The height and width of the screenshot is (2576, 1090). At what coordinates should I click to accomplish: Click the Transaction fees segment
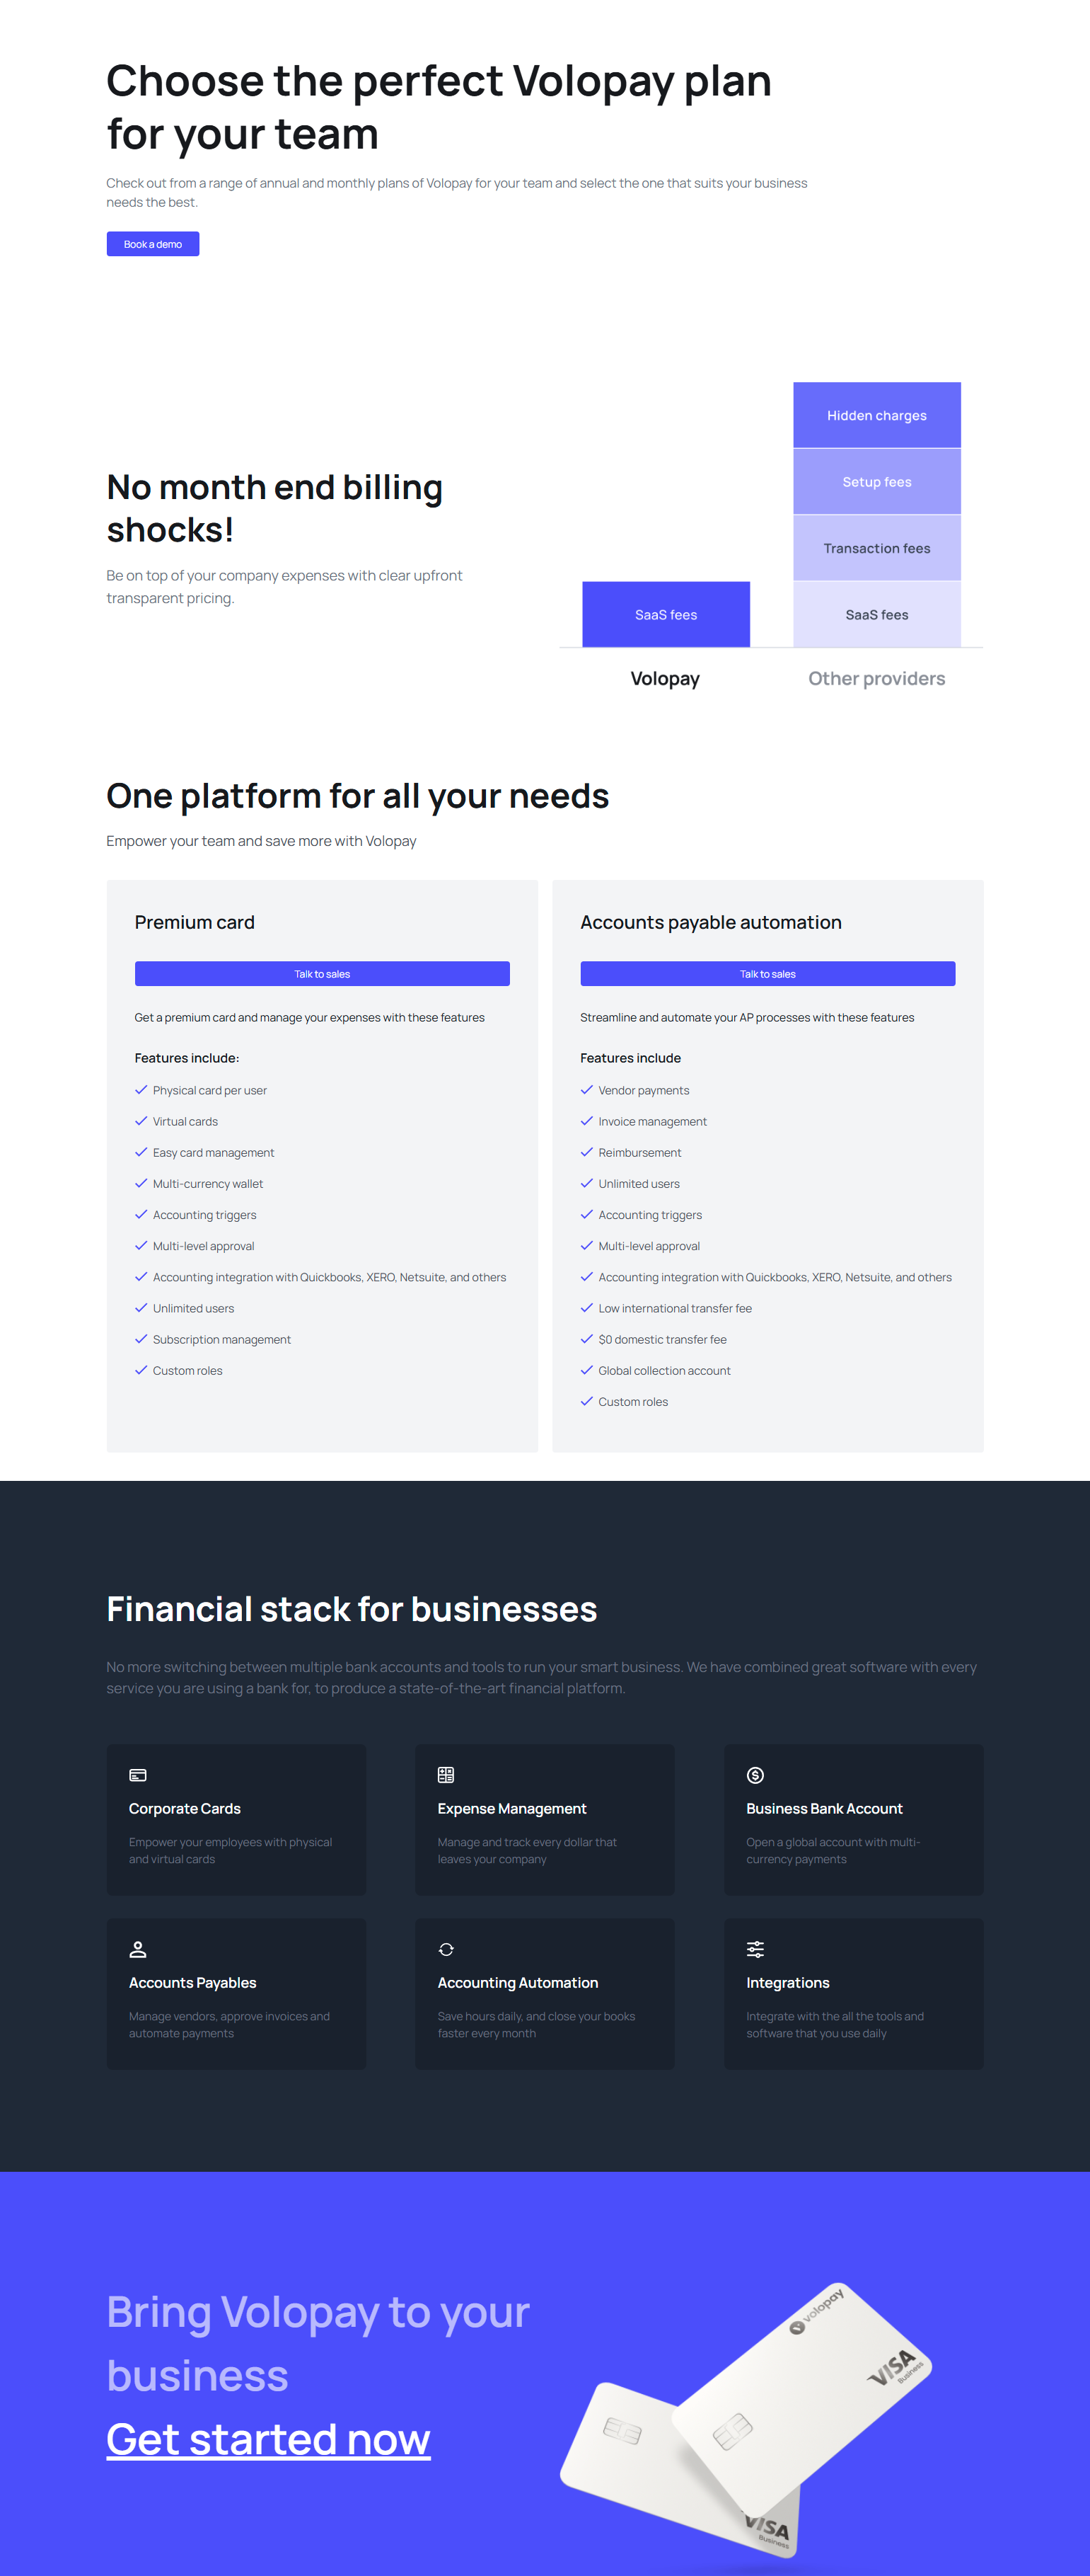pos(876,547)
